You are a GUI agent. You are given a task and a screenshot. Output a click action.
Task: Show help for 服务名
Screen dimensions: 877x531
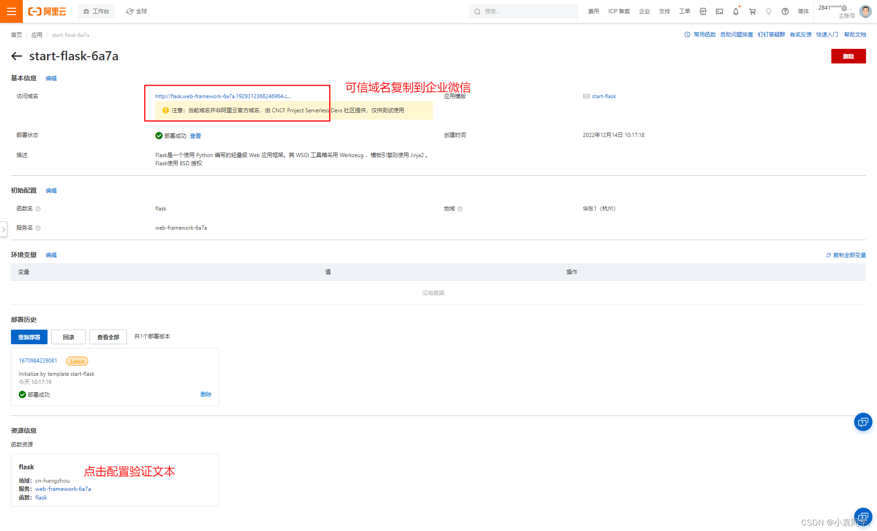click(x=38, y=228)
